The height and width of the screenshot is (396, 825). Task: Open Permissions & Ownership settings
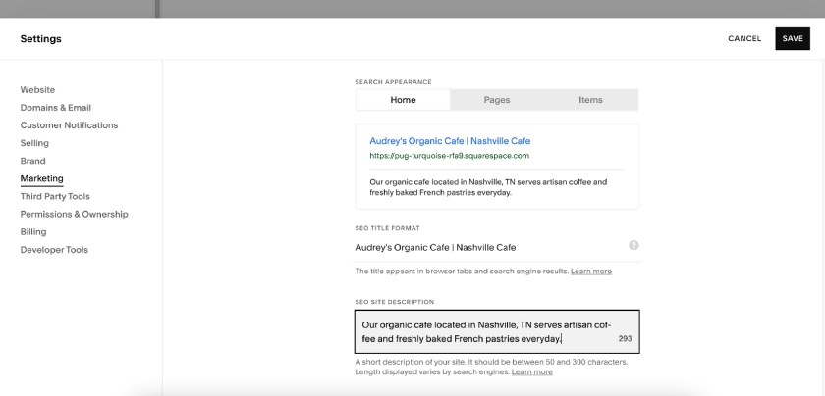(x=75, y=215)
